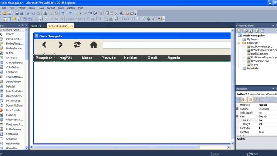This screenshot has width=277, height=156.
Task: Open the Undo history dropdown arrow
Action: click(67, 13)
